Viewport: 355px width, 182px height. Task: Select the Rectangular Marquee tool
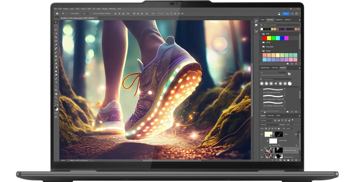[56, 26]
